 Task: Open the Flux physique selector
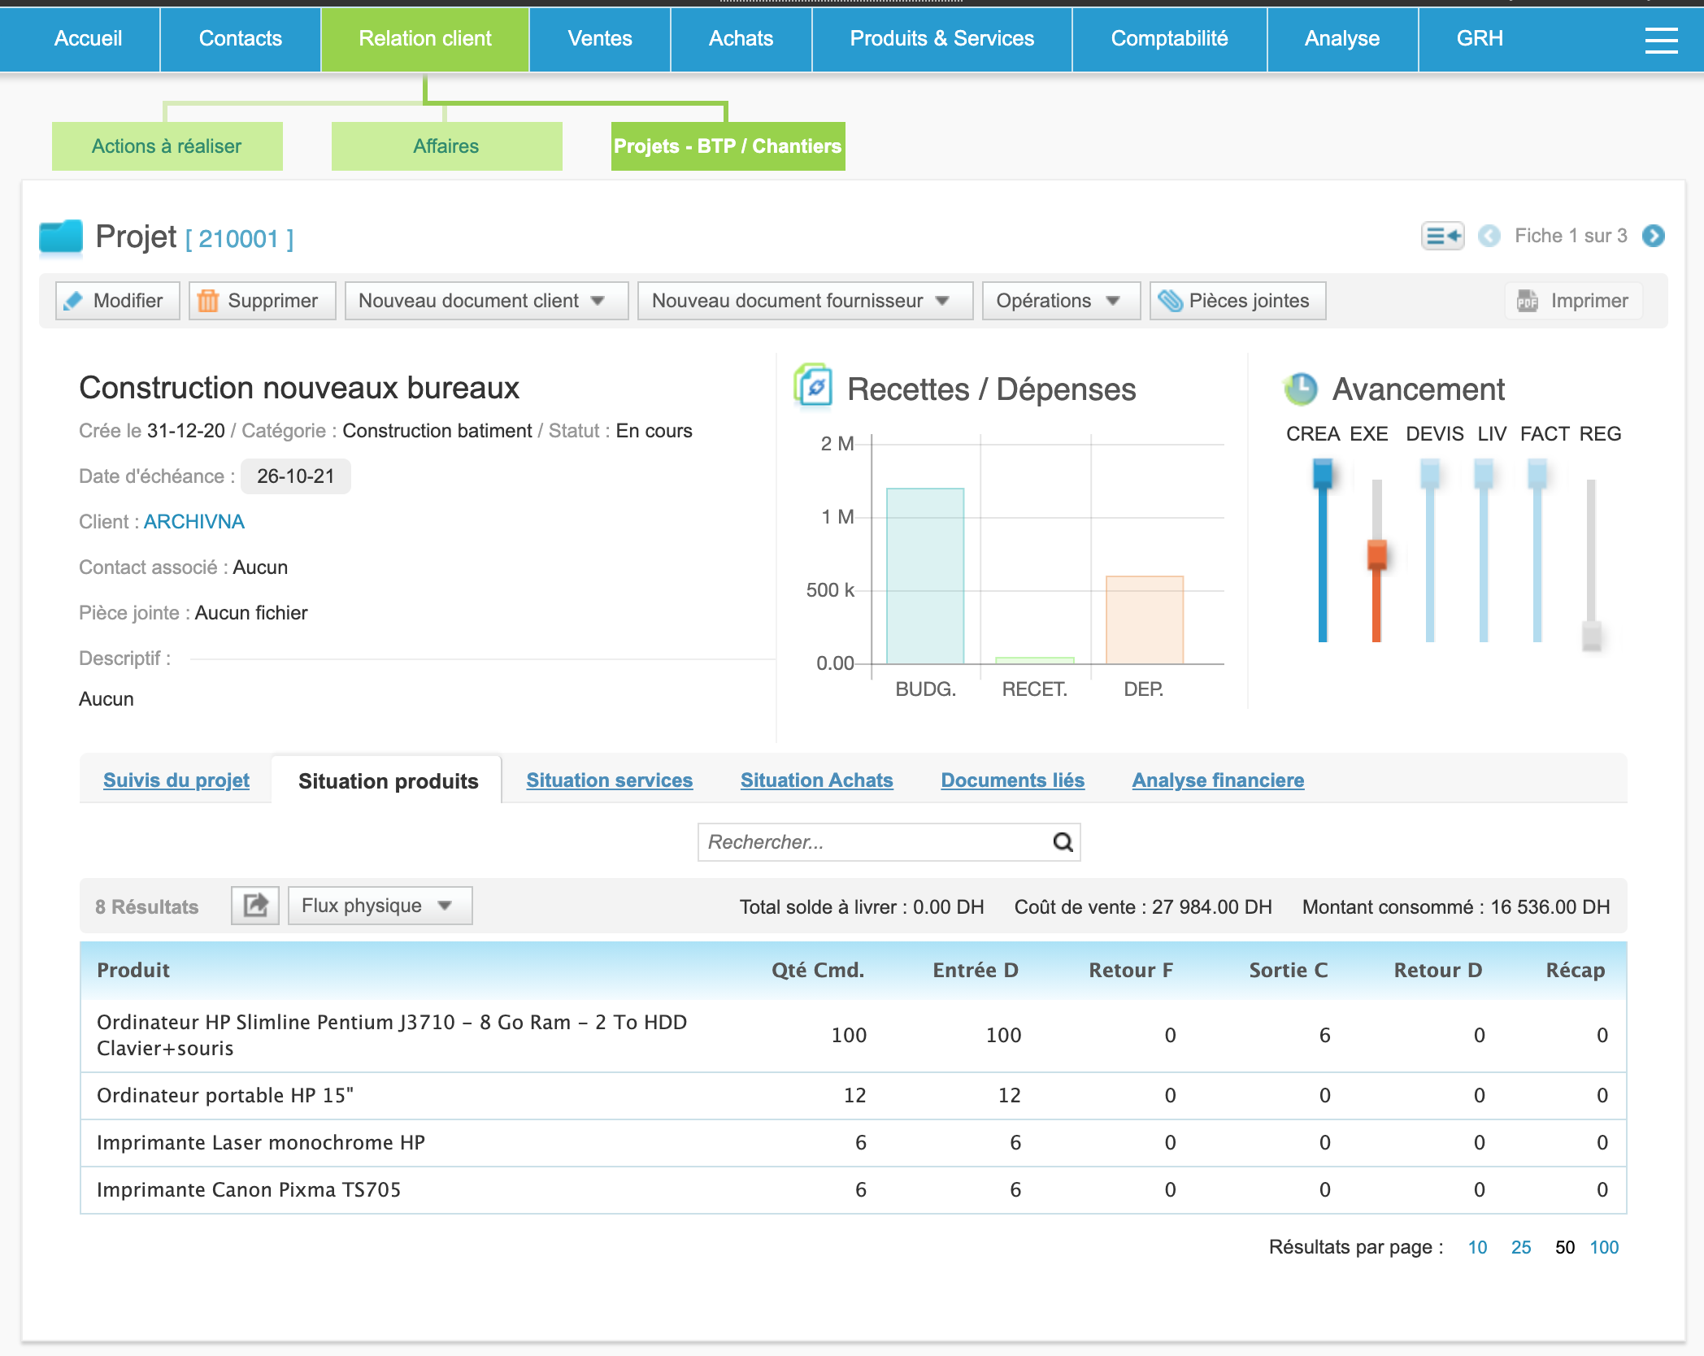380,906
